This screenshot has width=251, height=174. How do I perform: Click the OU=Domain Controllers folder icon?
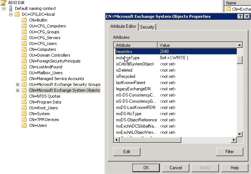(24, 55)
